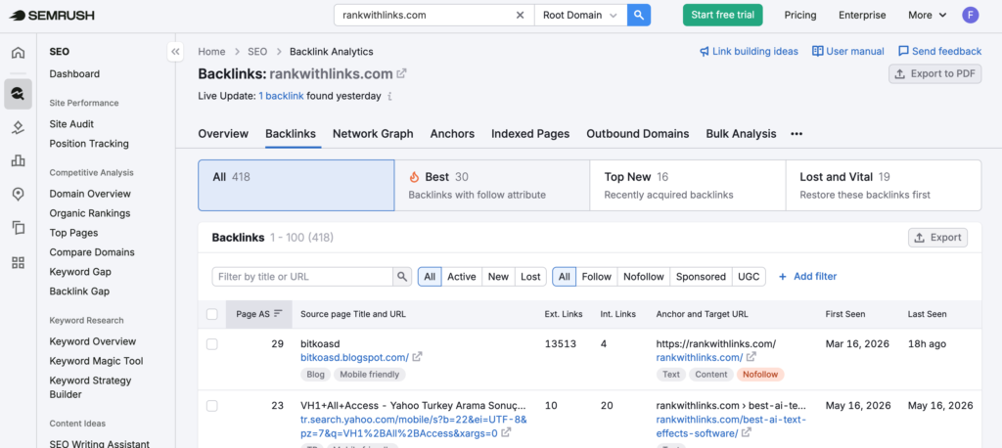Screen dimensions: 1002x448
Task: Open Keyword Strategy Builder
Action: click(90, 387)
